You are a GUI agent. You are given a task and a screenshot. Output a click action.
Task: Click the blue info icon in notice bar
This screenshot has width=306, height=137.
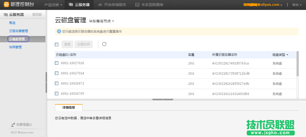[x=59, y=31]
